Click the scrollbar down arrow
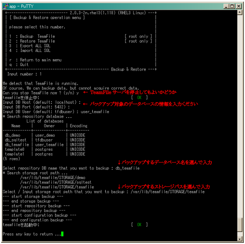The height and width of the screenshot is (244, 245). 240,239
